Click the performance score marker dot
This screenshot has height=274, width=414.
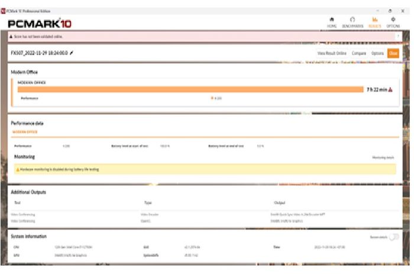point(212,98)
